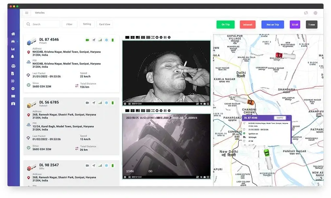Click the camera icon for DL 98 2547

point(87,166)
